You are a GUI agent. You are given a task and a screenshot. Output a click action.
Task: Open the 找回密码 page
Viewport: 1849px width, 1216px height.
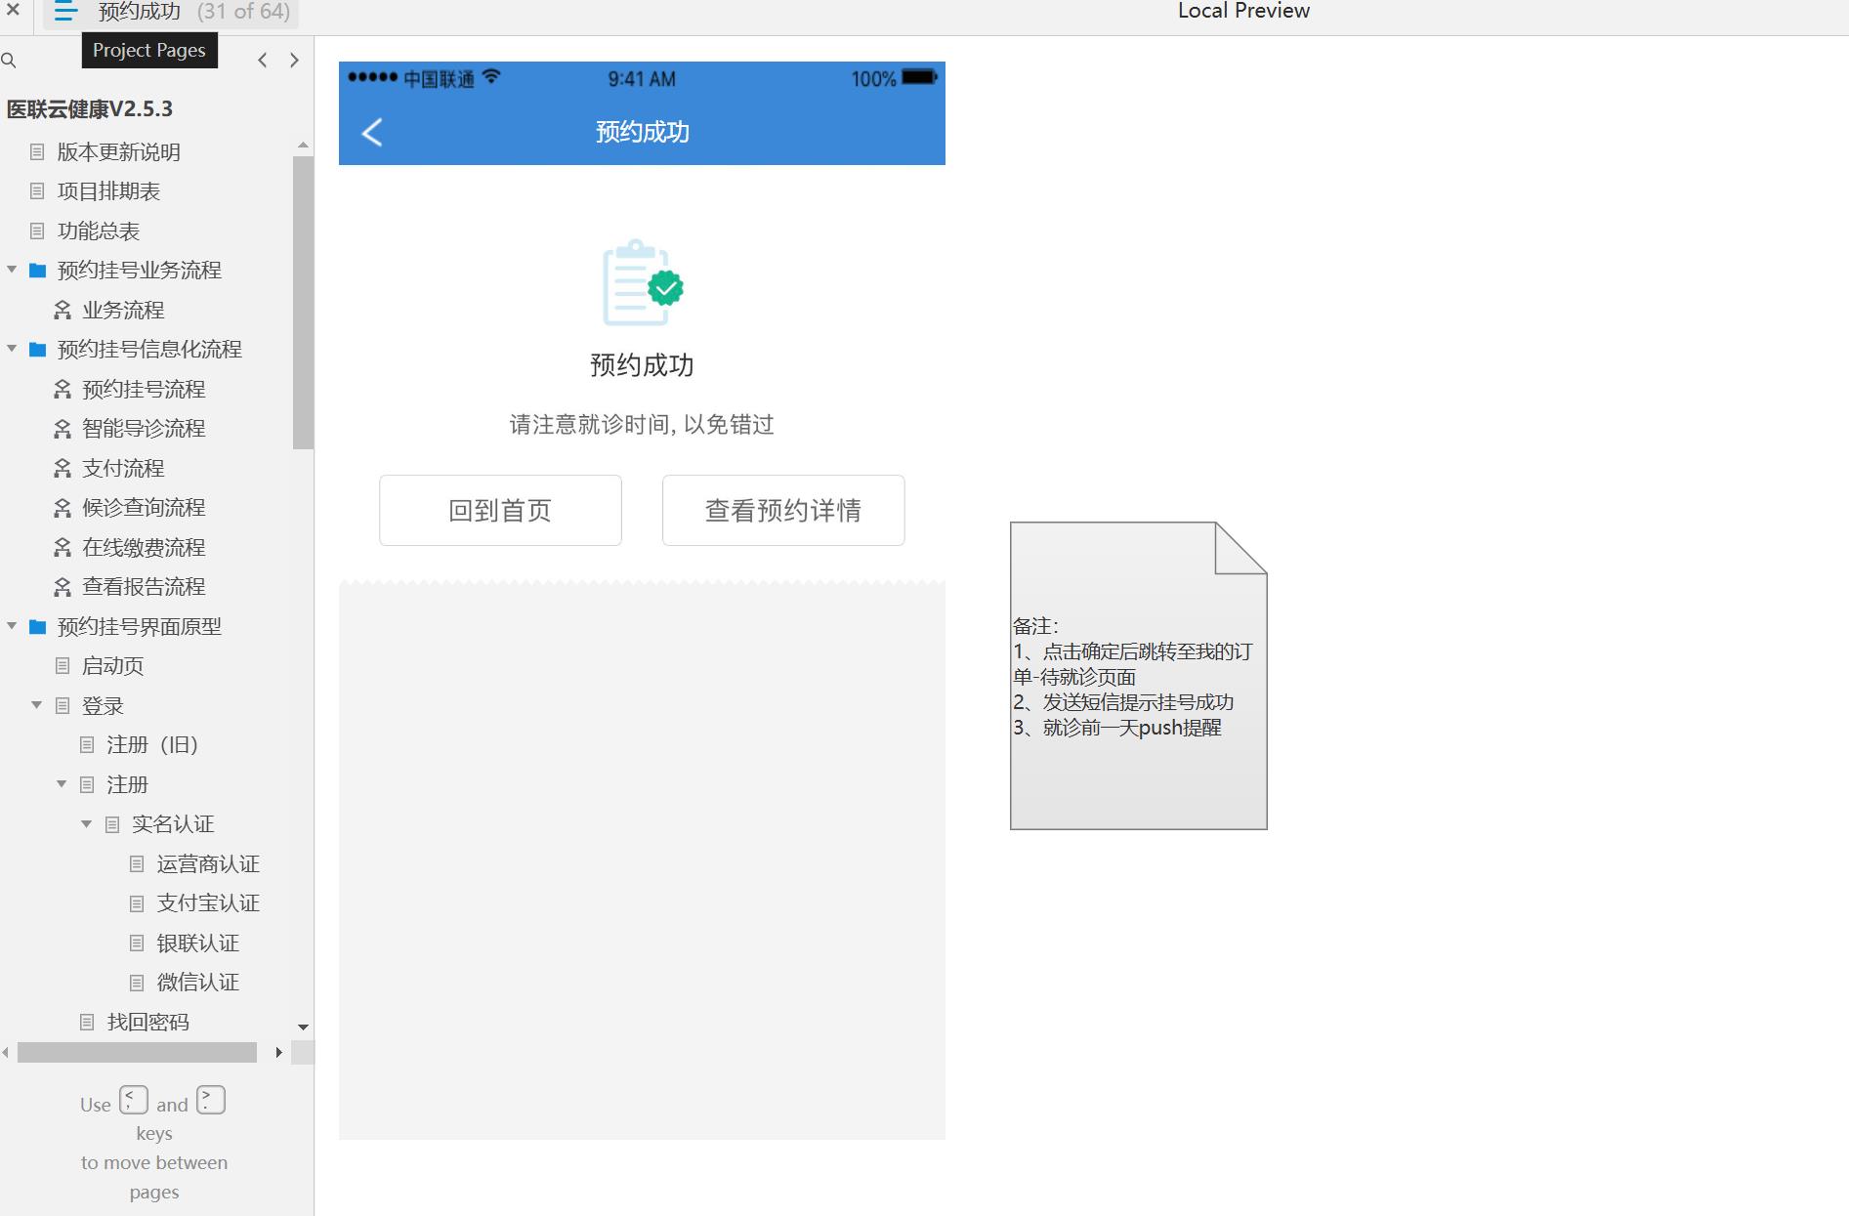[x=147, y=1022]
